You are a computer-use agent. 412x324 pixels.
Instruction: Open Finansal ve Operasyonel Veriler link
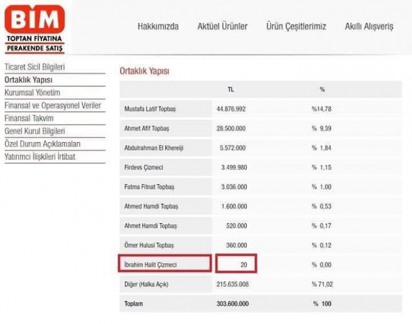coord(52,105)
